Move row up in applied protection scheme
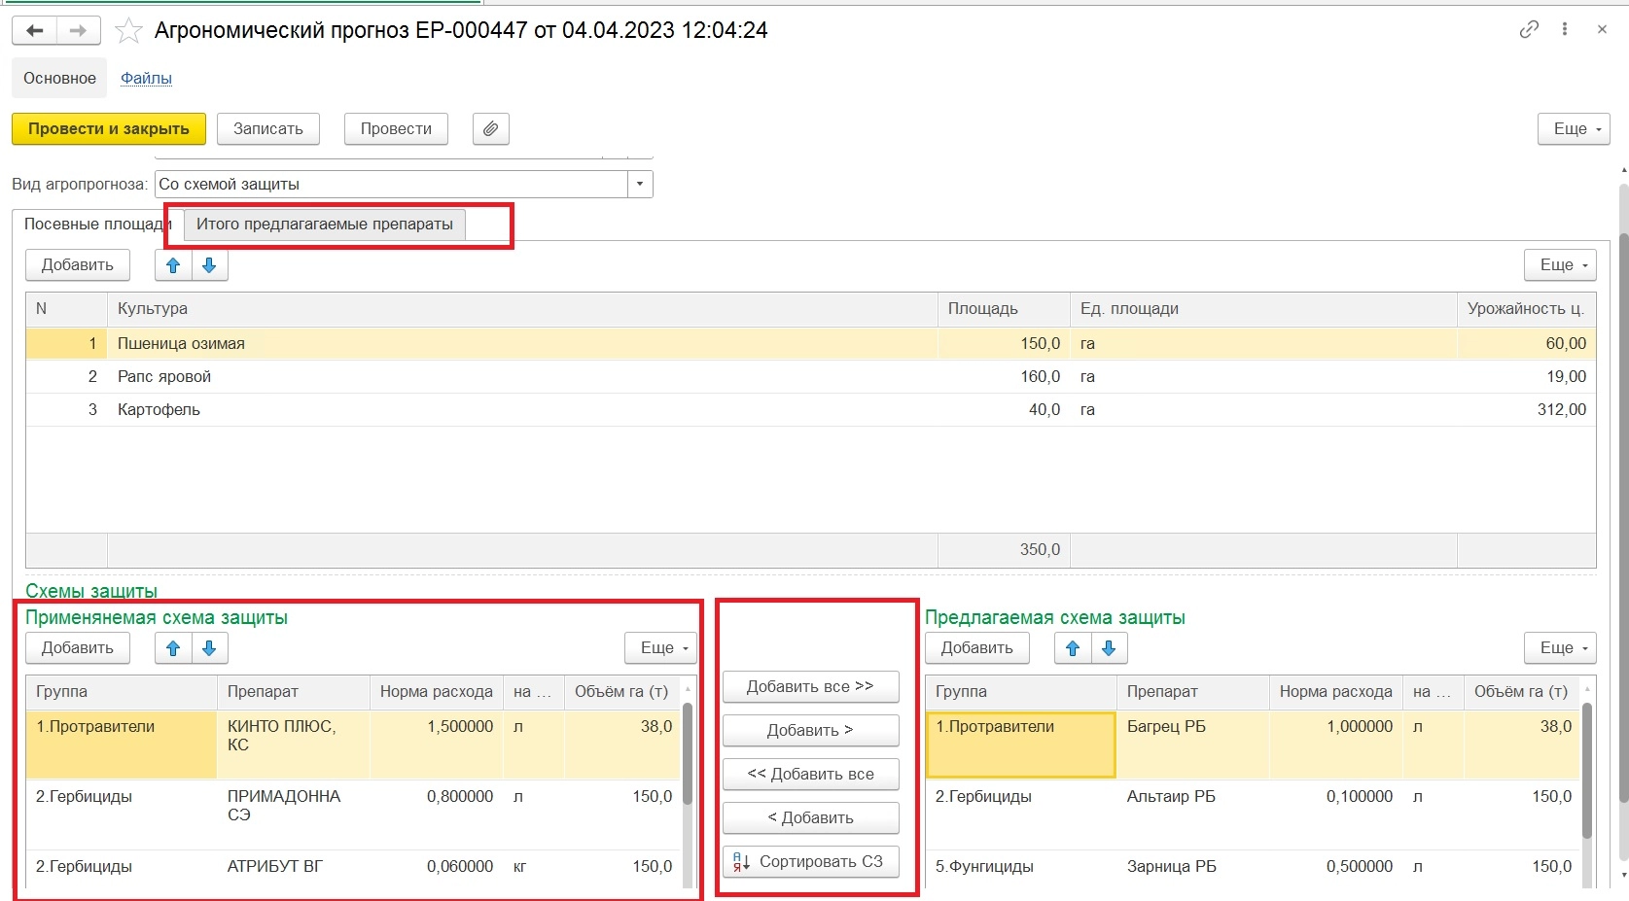The height and width of the screenshot is (901, 1629). (173, 648)
